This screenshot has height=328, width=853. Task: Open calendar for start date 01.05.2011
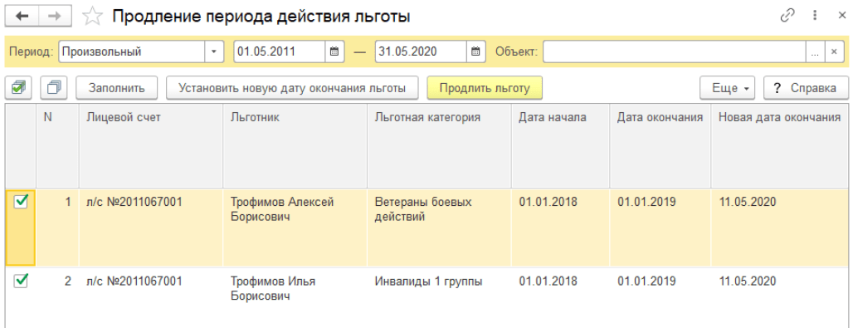click(x=334, y=51)
